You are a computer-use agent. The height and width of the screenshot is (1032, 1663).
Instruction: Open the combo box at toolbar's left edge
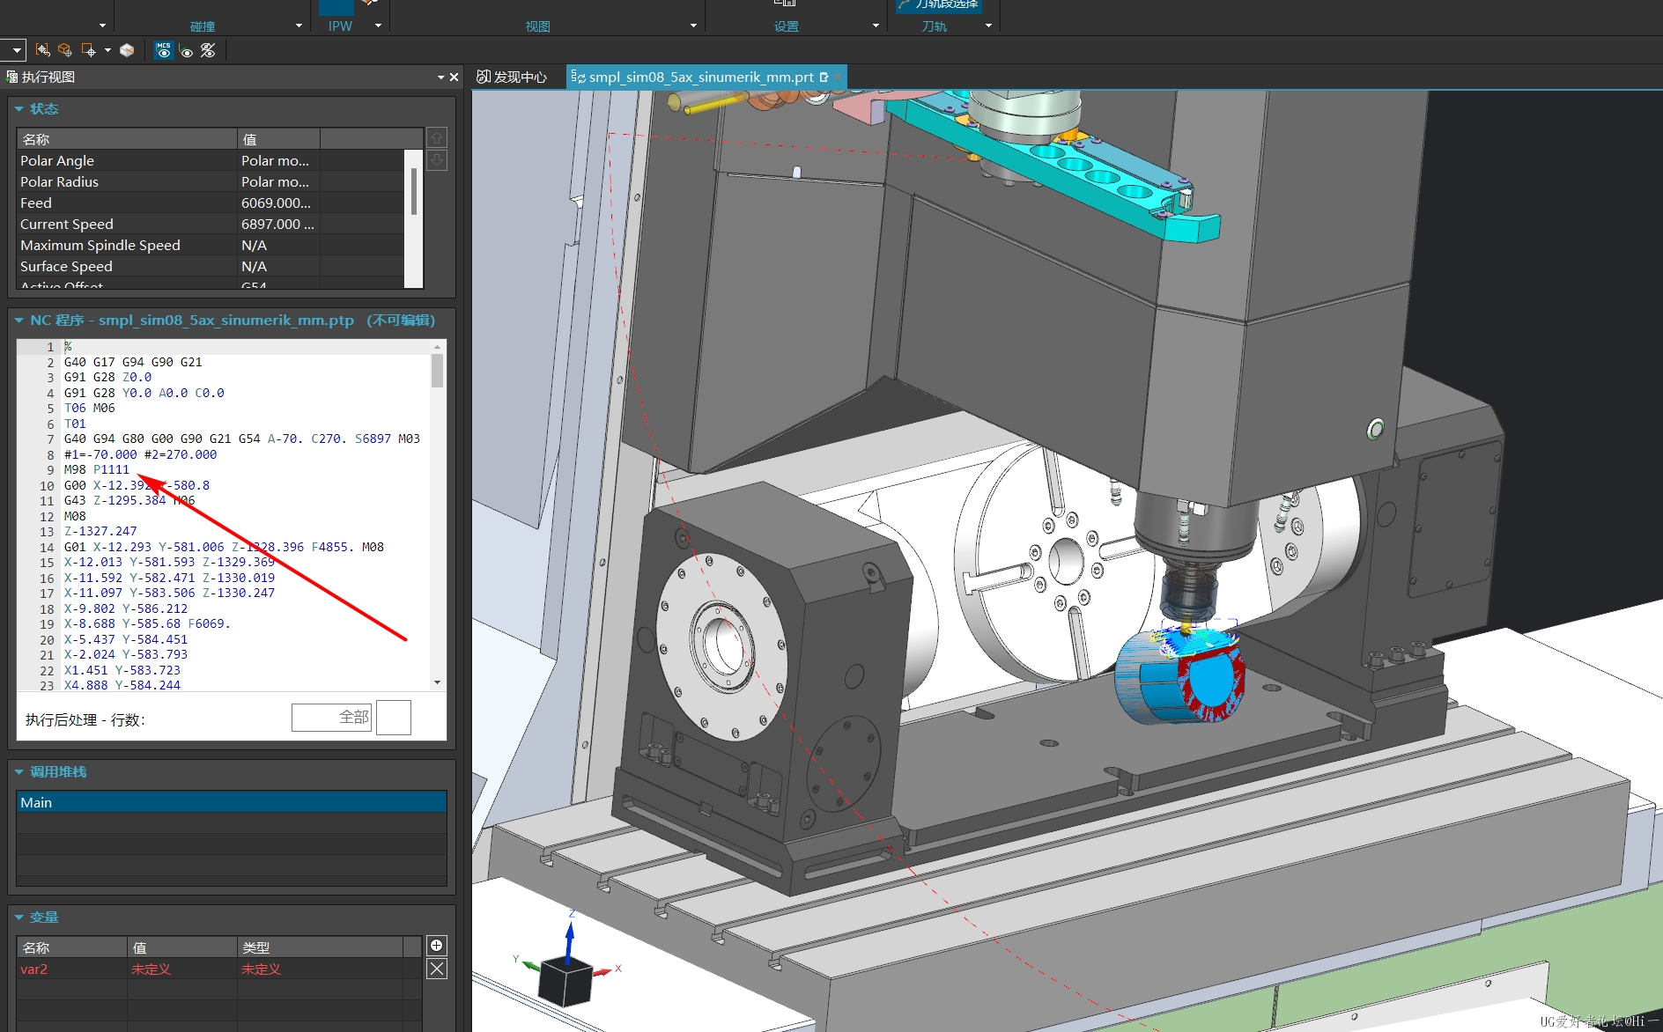pyautogui.click(x=12, y=50)
